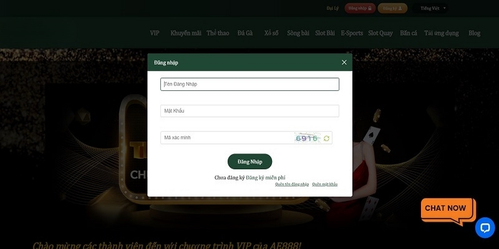This screenshot has width=499, height=249.
Task: Focus the Tên Đăng Nhập field
Action: click(x=250, y=84)
